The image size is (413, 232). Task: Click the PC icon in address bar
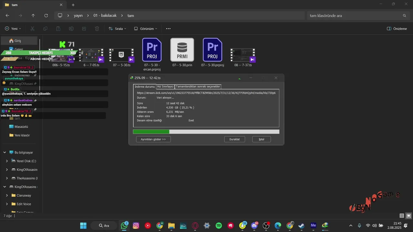[60, 15]
